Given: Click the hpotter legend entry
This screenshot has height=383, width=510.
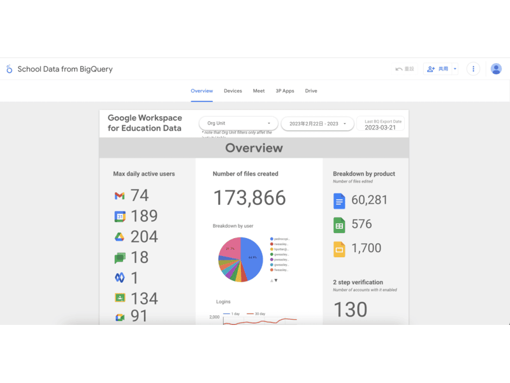Looking at the screenshot, I should (279, 249).
